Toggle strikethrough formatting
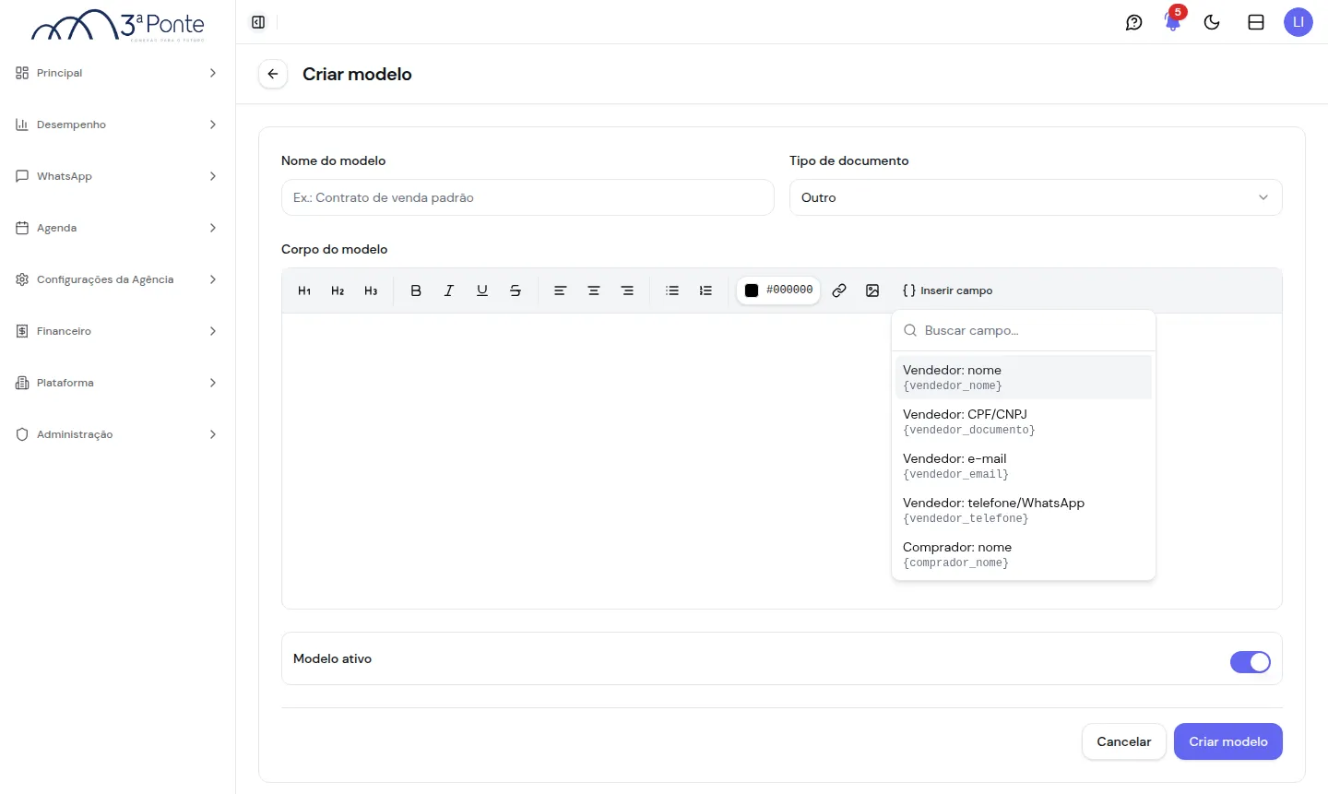Image resolution: width=1328 pixels, height=794 pixels. pos(516,290)
